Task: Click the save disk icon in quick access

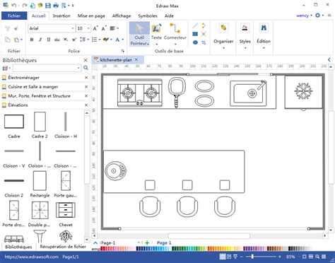Action: click(48, 5)
